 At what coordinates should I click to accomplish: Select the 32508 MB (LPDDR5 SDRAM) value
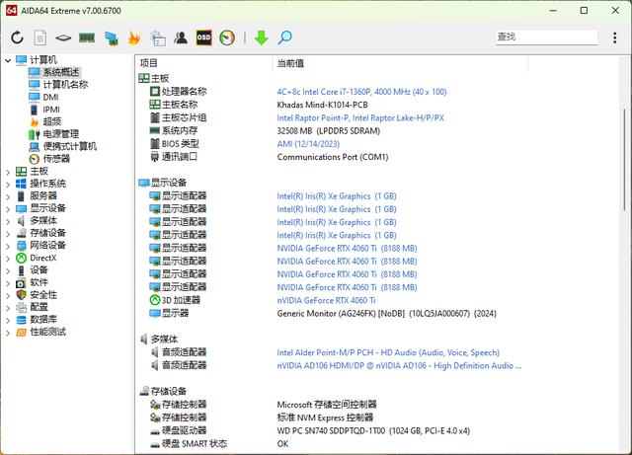[329, 131]
